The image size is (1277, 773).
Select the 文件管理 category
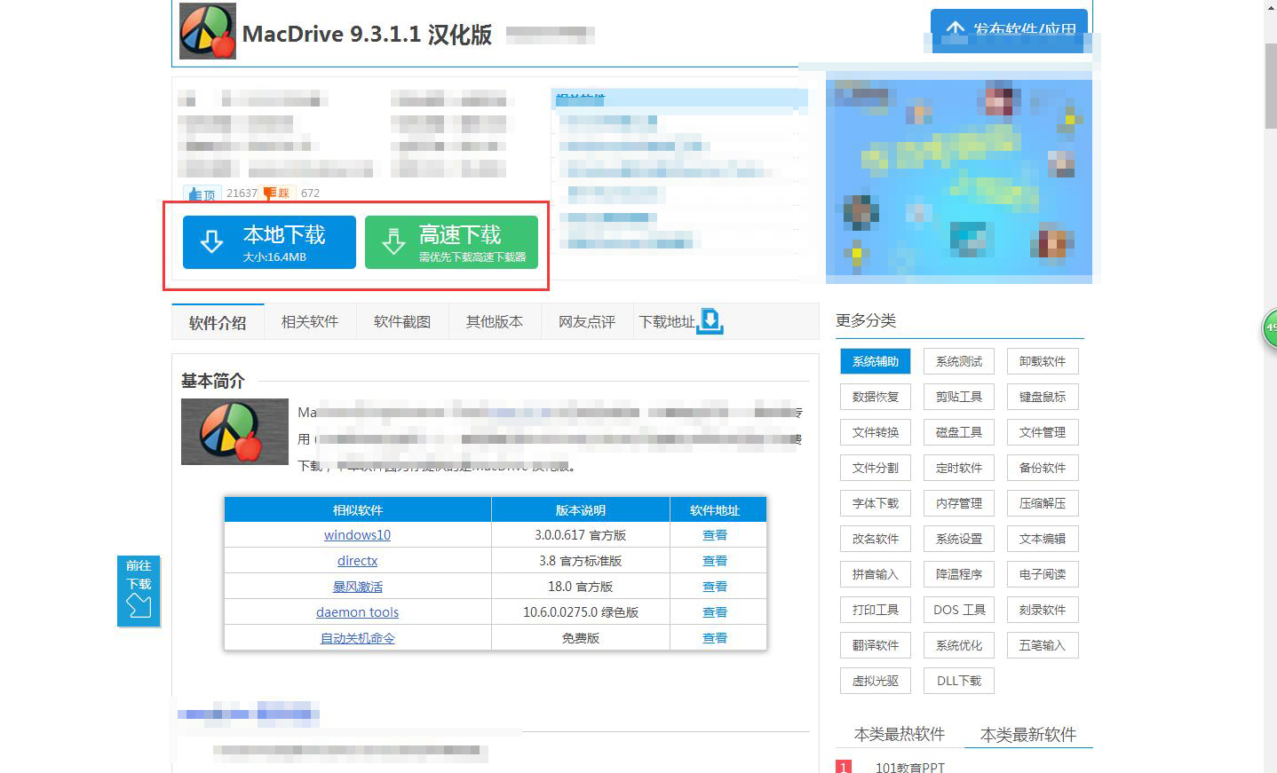1043,432
